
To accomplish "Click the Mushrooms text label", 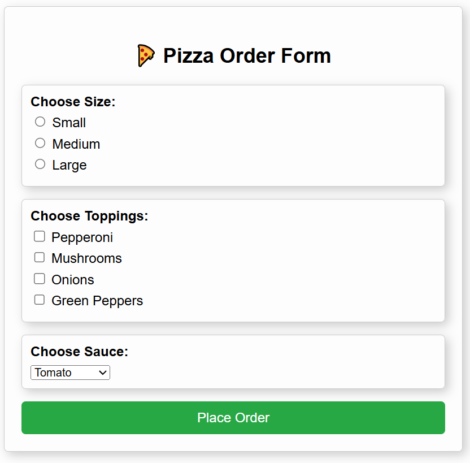I will point(86,258).
